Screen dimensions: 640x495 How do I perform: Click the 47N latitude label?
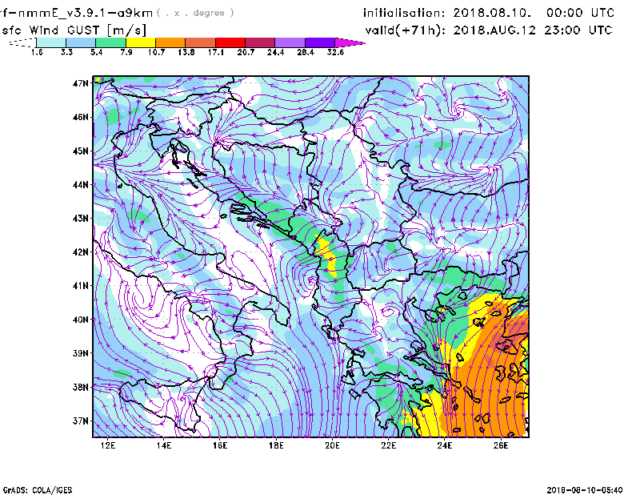(81, 83)
